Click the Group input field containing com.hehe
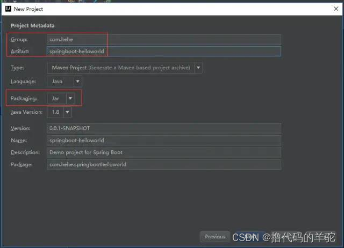This screenshot has height=248, width=344. coord(163,39)
